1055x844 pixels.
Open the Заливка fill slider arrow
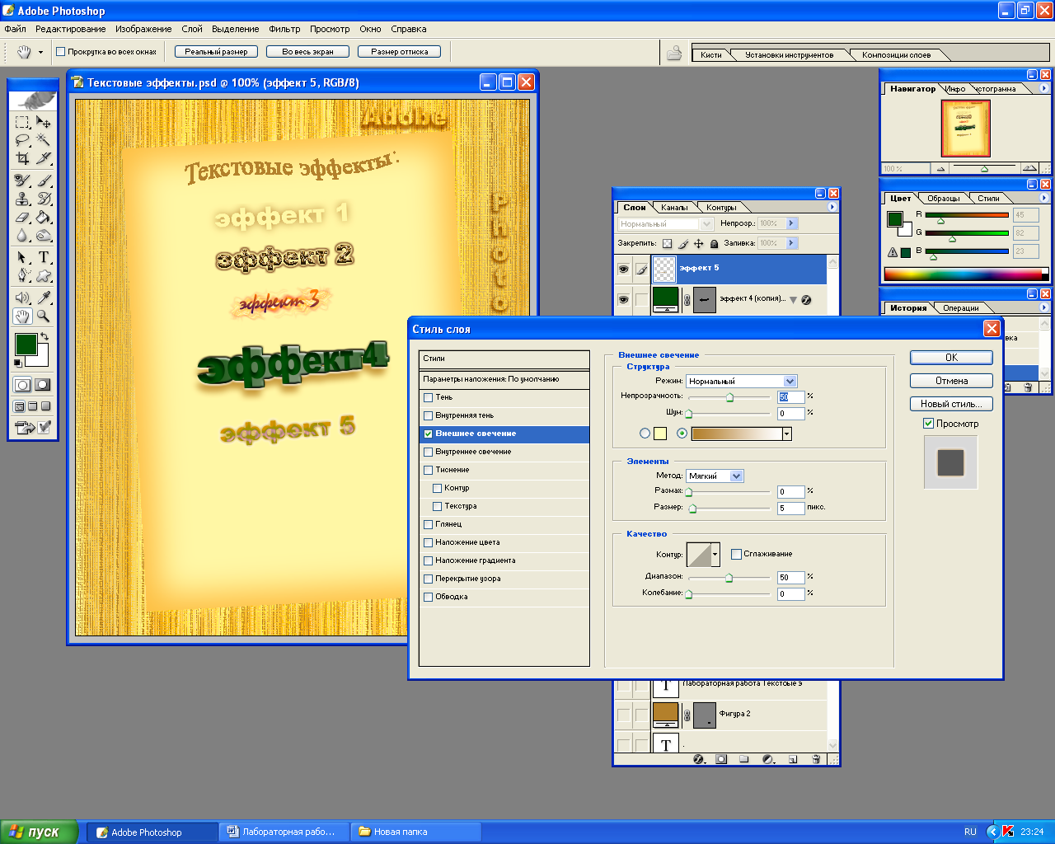click(791, 243)
